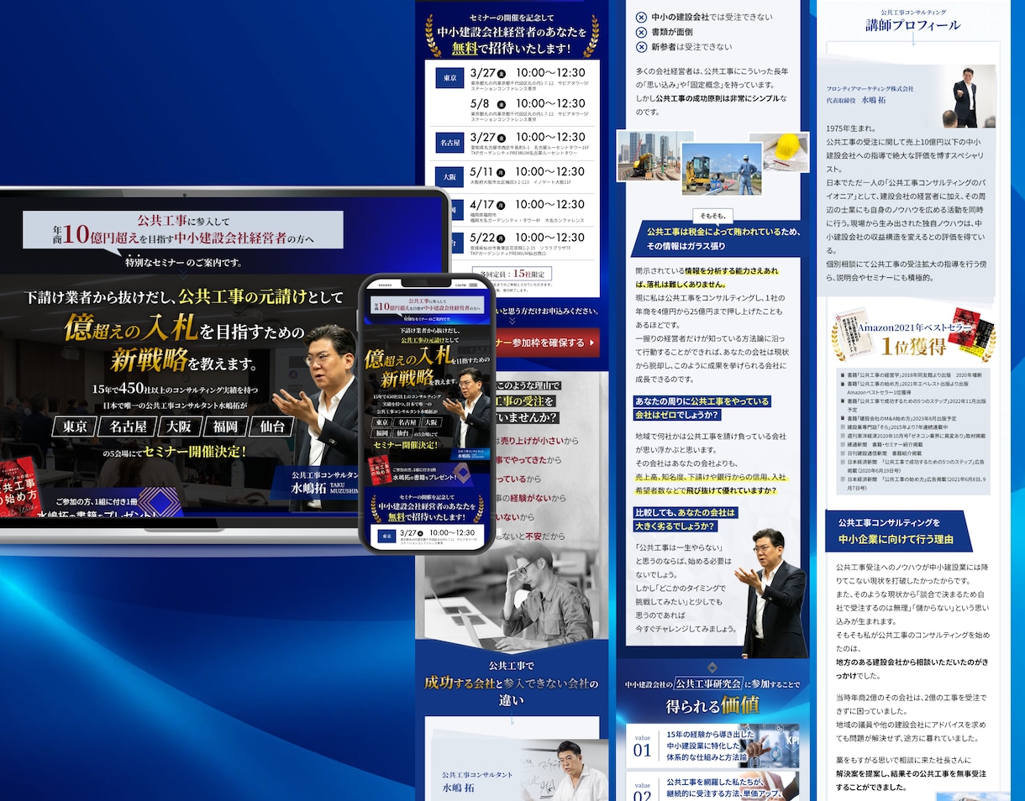Click the X icon beside 中小の建設会社では受注できない
The image size is (1025, 801).
pos(642,17)
